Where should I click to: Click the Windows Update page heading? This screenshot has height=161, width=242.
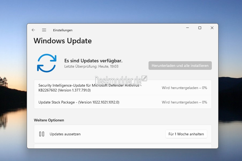point(63,41)
